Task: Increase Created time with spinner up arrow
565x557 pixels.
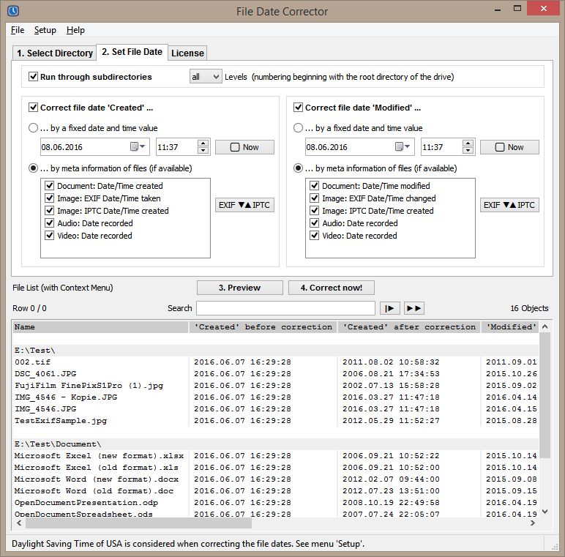Action: click(x=203, y=143)
